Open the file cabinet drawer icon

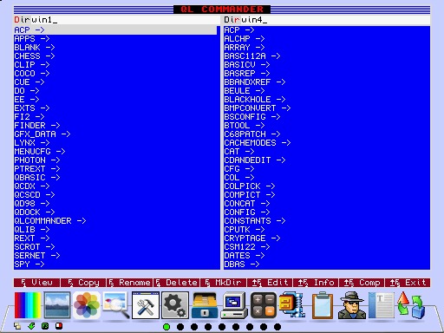tap(205, 305)
